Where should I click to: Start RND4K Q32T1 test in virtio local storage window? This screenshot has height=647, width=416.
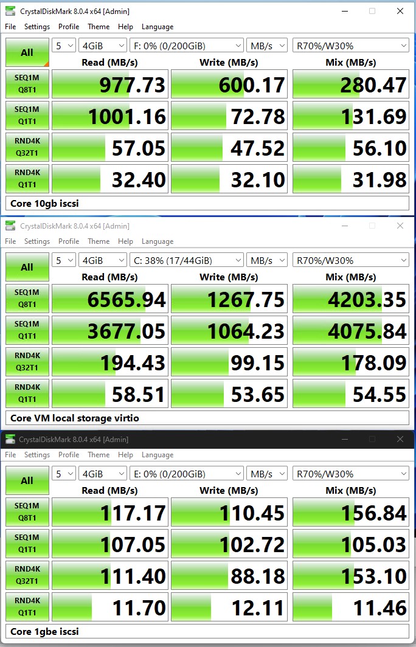pos(27,361)
